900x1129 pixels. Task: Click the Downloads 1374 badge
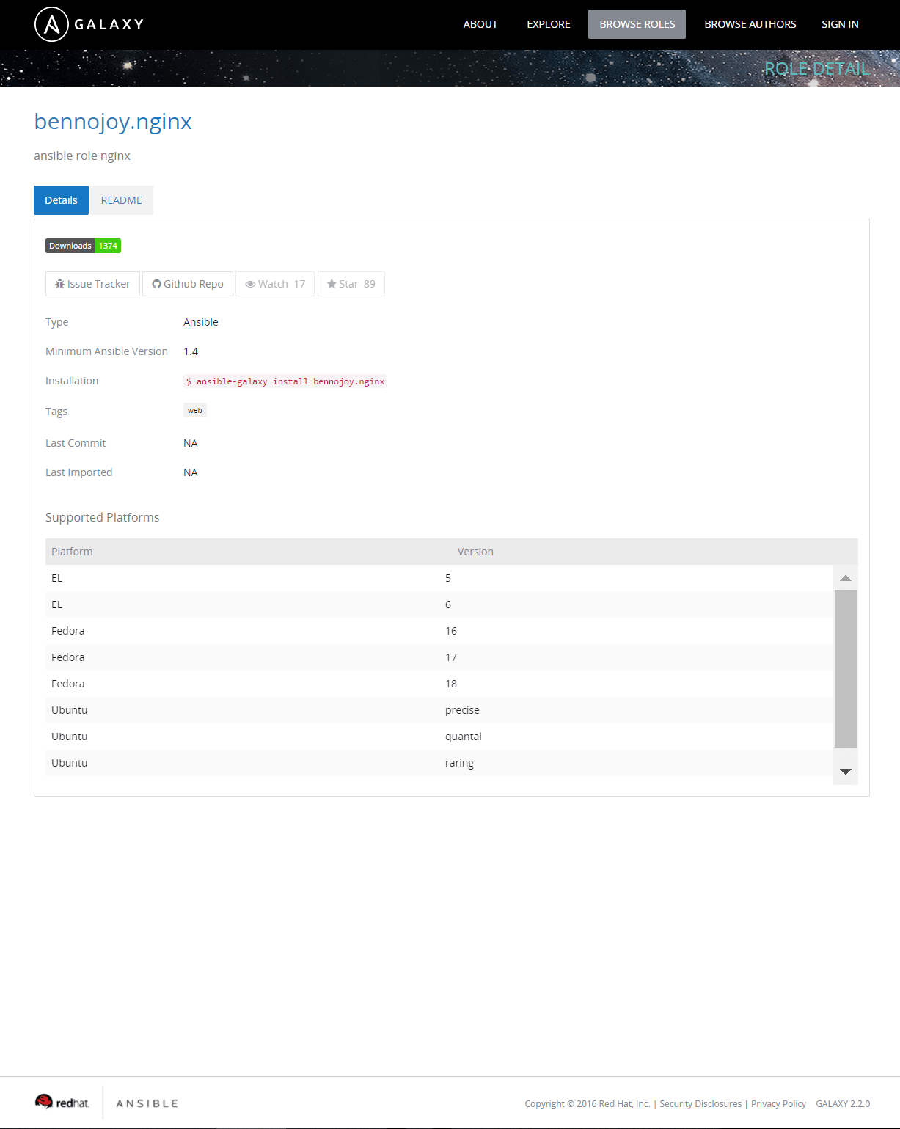click(x=83, y=246)
